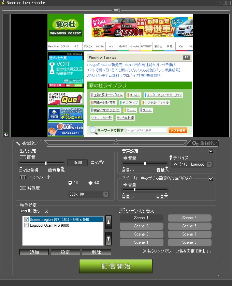Click the 画質 picture quality icon
Viewport: 232px width, 286px height.
click(23, 157)
